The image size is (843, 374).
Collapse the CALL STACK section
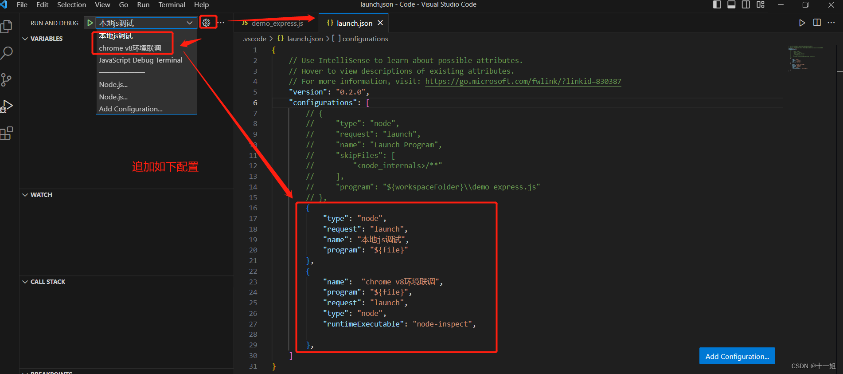(44, 282)
